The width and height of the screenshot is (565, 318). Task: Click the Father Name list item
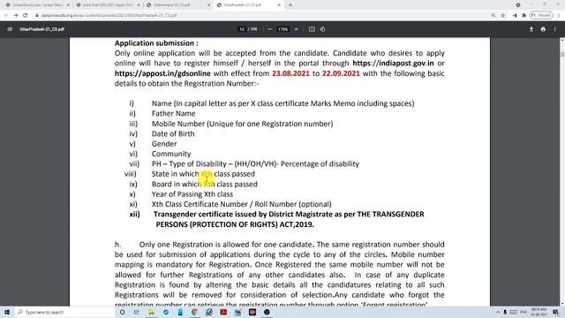pos(173,113)
